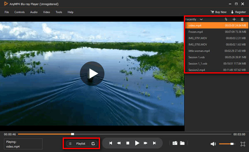This screenshot has height=152, width=249.
Task: Click the big play button over the video
Action: tap(92, 74)
